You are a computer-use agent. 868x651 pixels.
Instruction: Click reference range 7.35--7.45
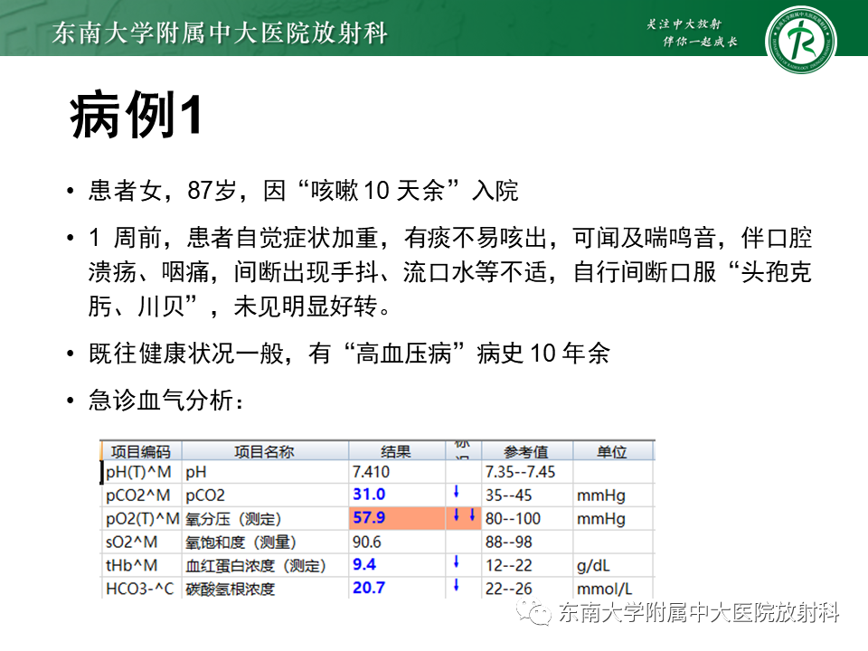tap(520, 472)
